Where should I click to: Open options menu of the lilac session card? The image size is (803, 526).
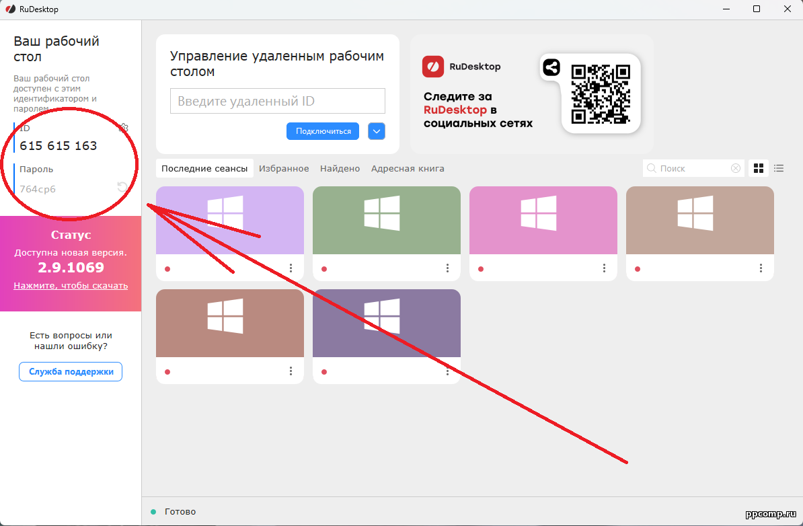[x=291, y=268]
